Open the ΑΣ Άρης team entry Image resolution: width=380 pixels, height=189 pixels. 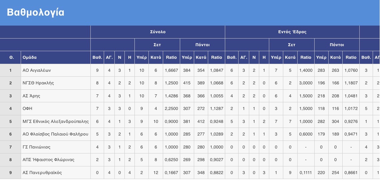click(x=31, y=96)
